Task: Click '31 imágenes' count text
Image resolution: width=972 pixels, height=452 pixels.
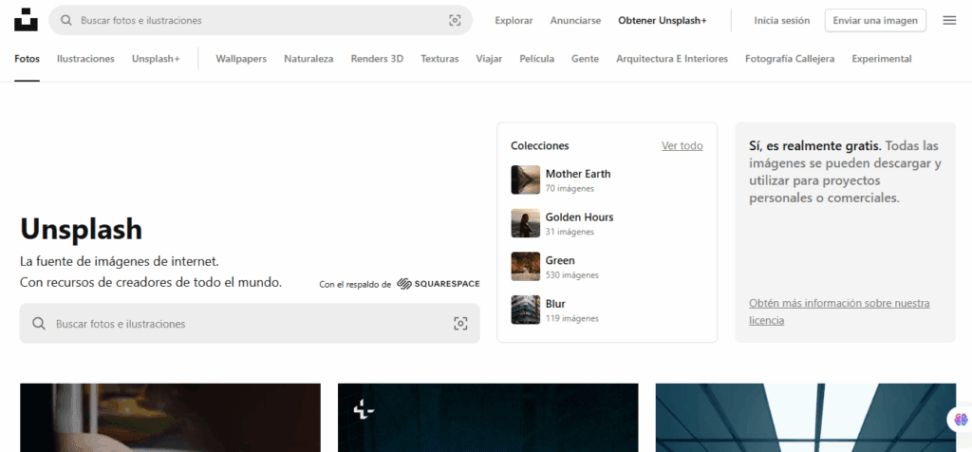Action: coord(570,232)
